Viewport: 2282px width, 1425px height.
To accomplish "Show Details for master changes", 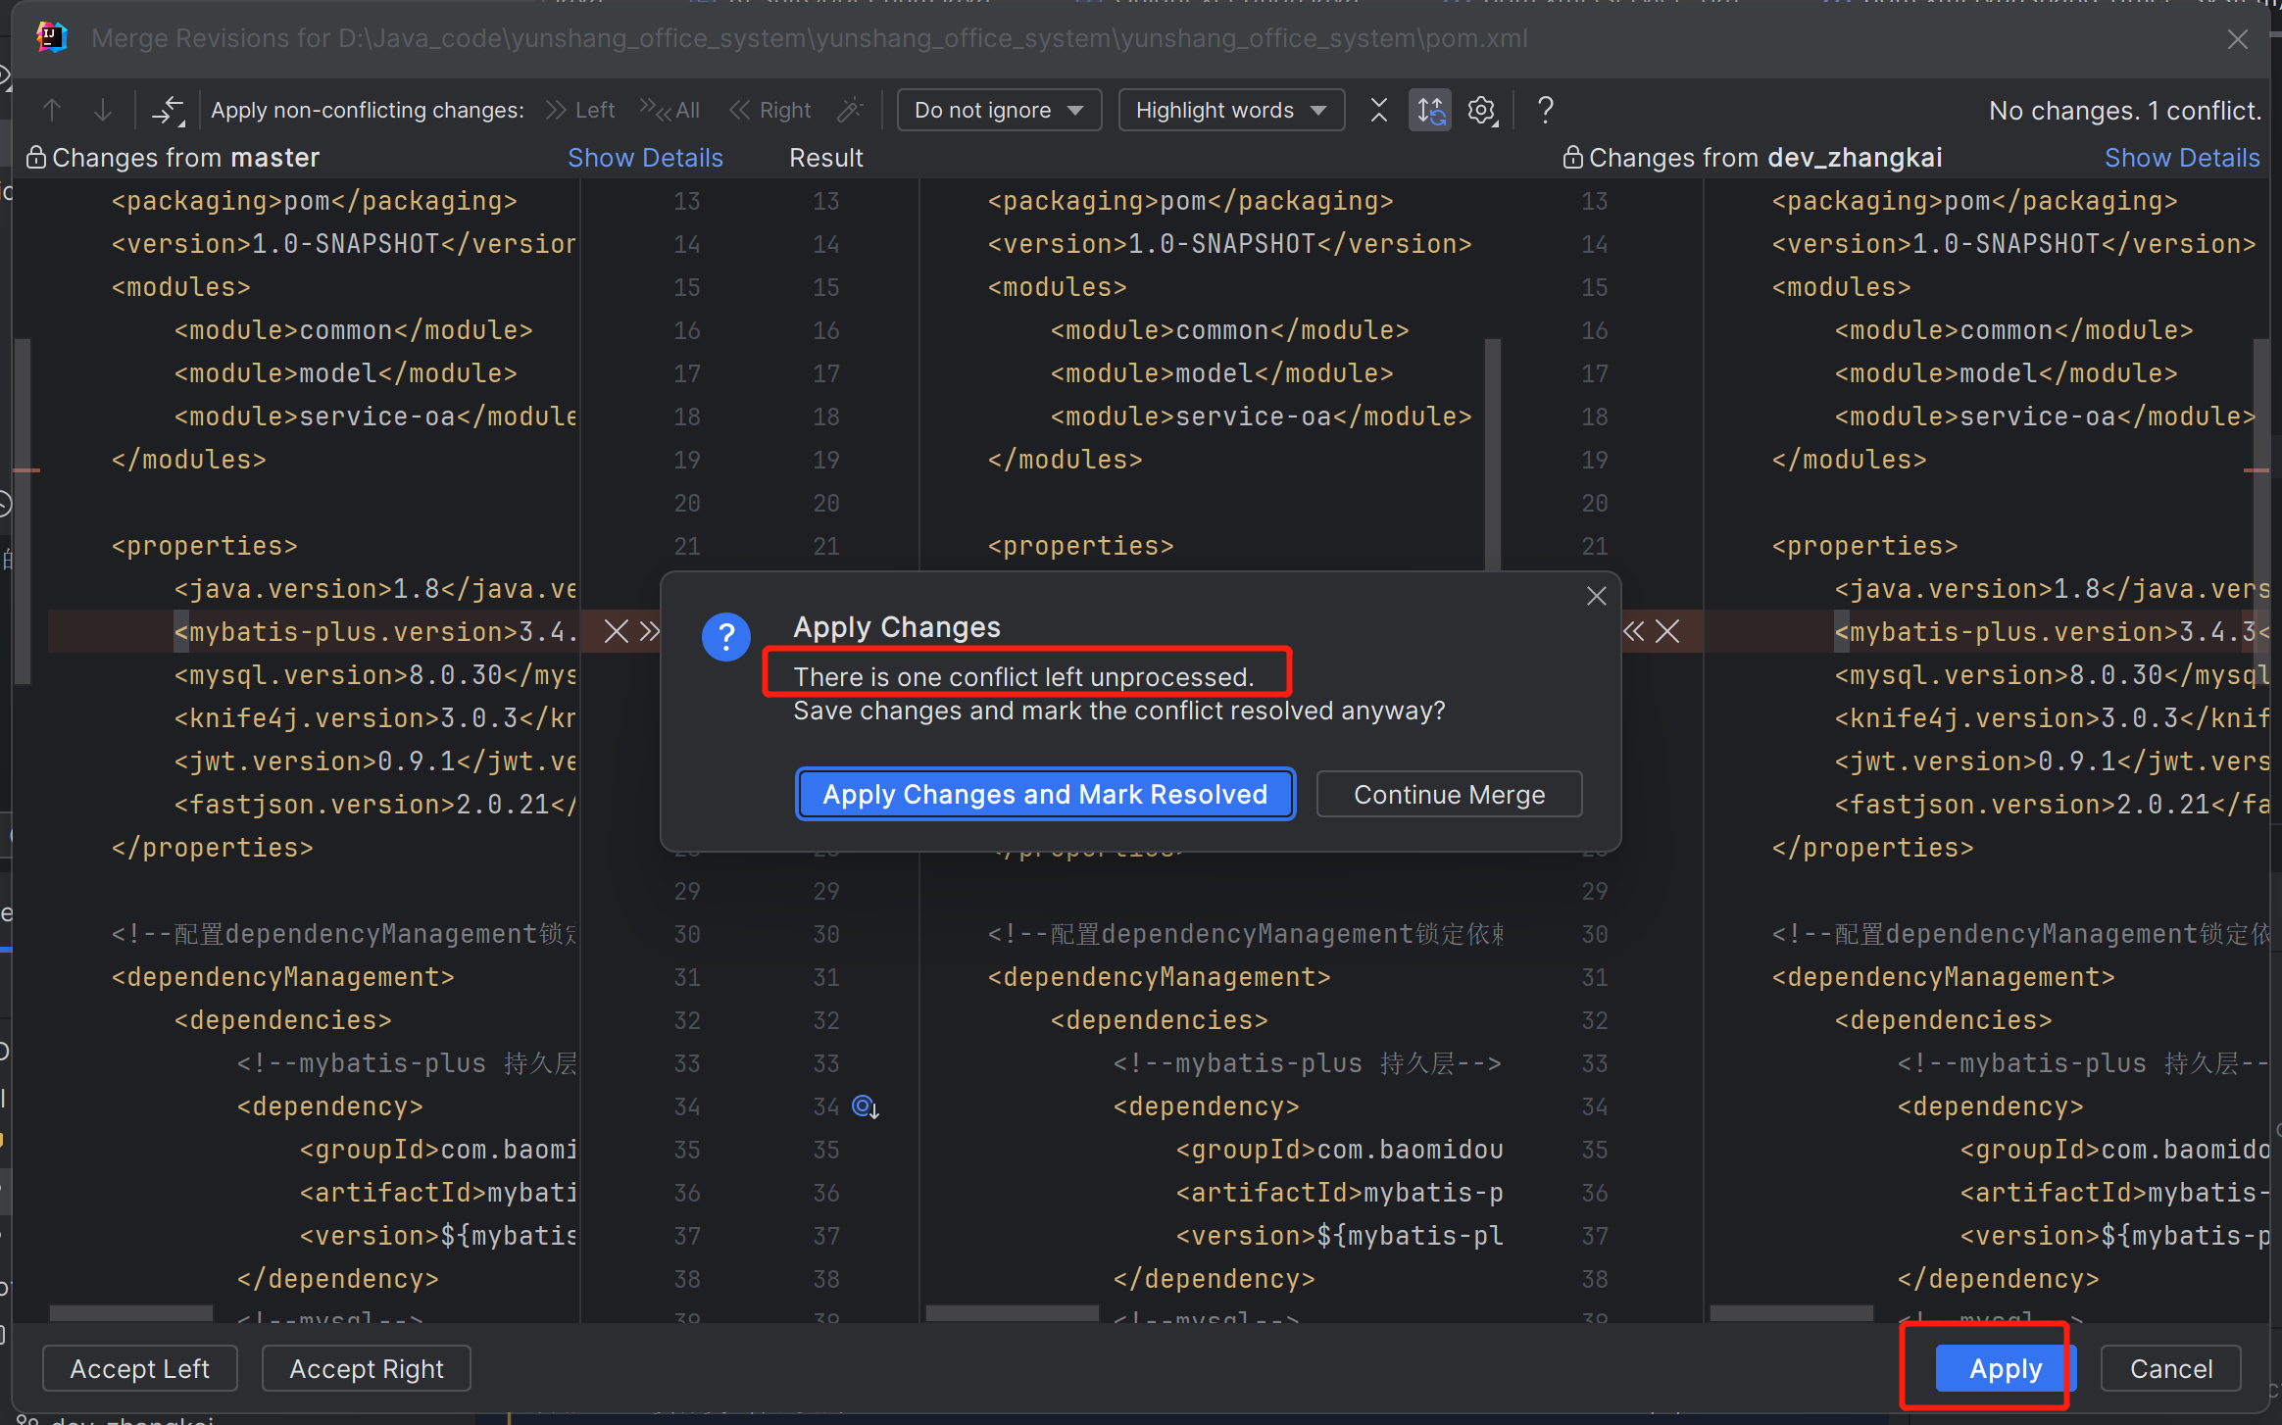I will click(x=645, y=158).
